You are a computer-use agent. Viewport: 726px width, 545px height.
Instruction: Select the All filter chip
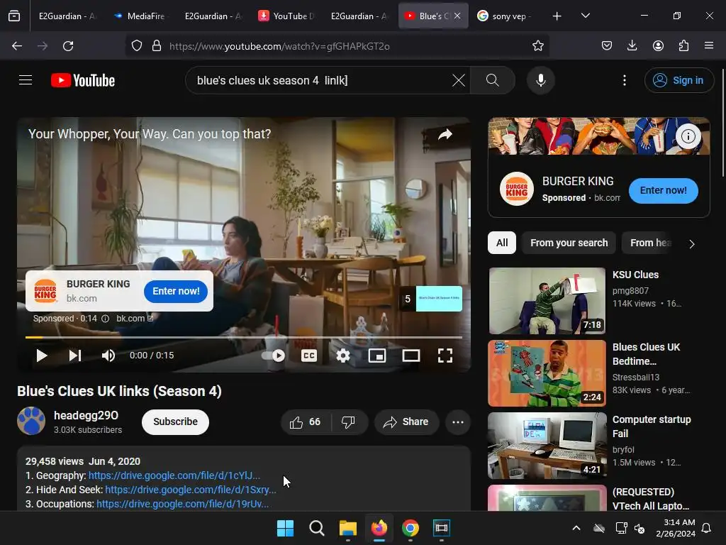click(502, 243)
